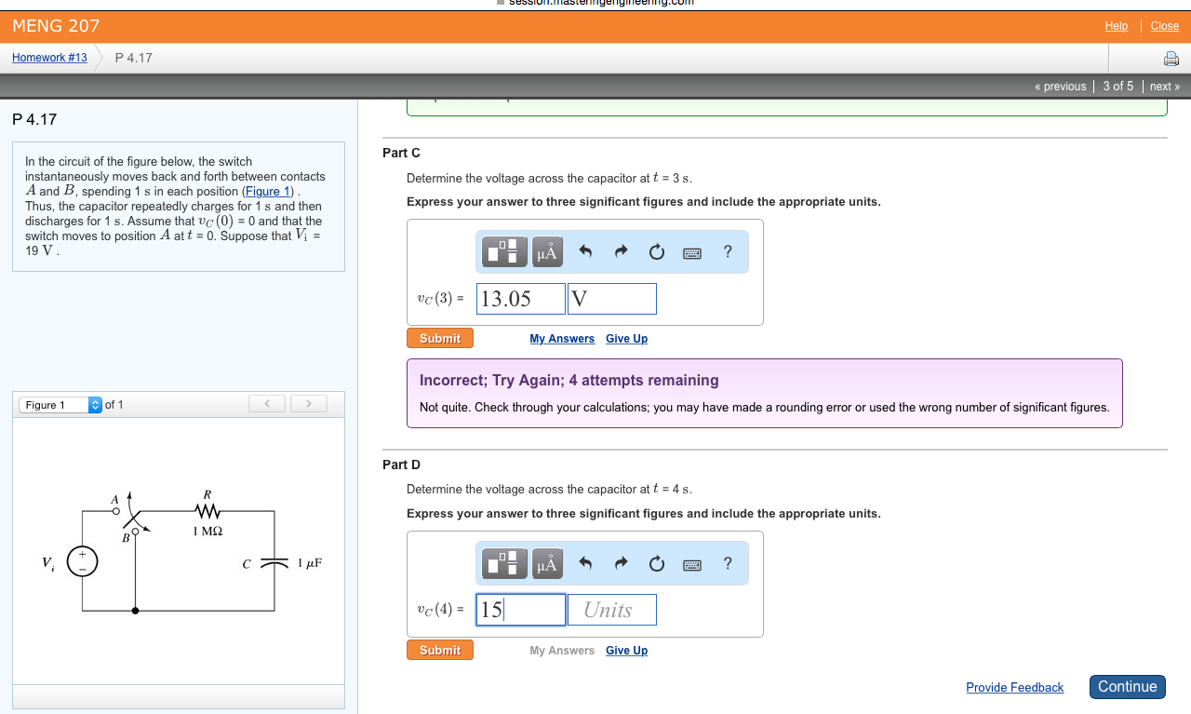The image size is (1191, 714).
Task: Click the print icon in the header
Action: (x=1171, y=59)
